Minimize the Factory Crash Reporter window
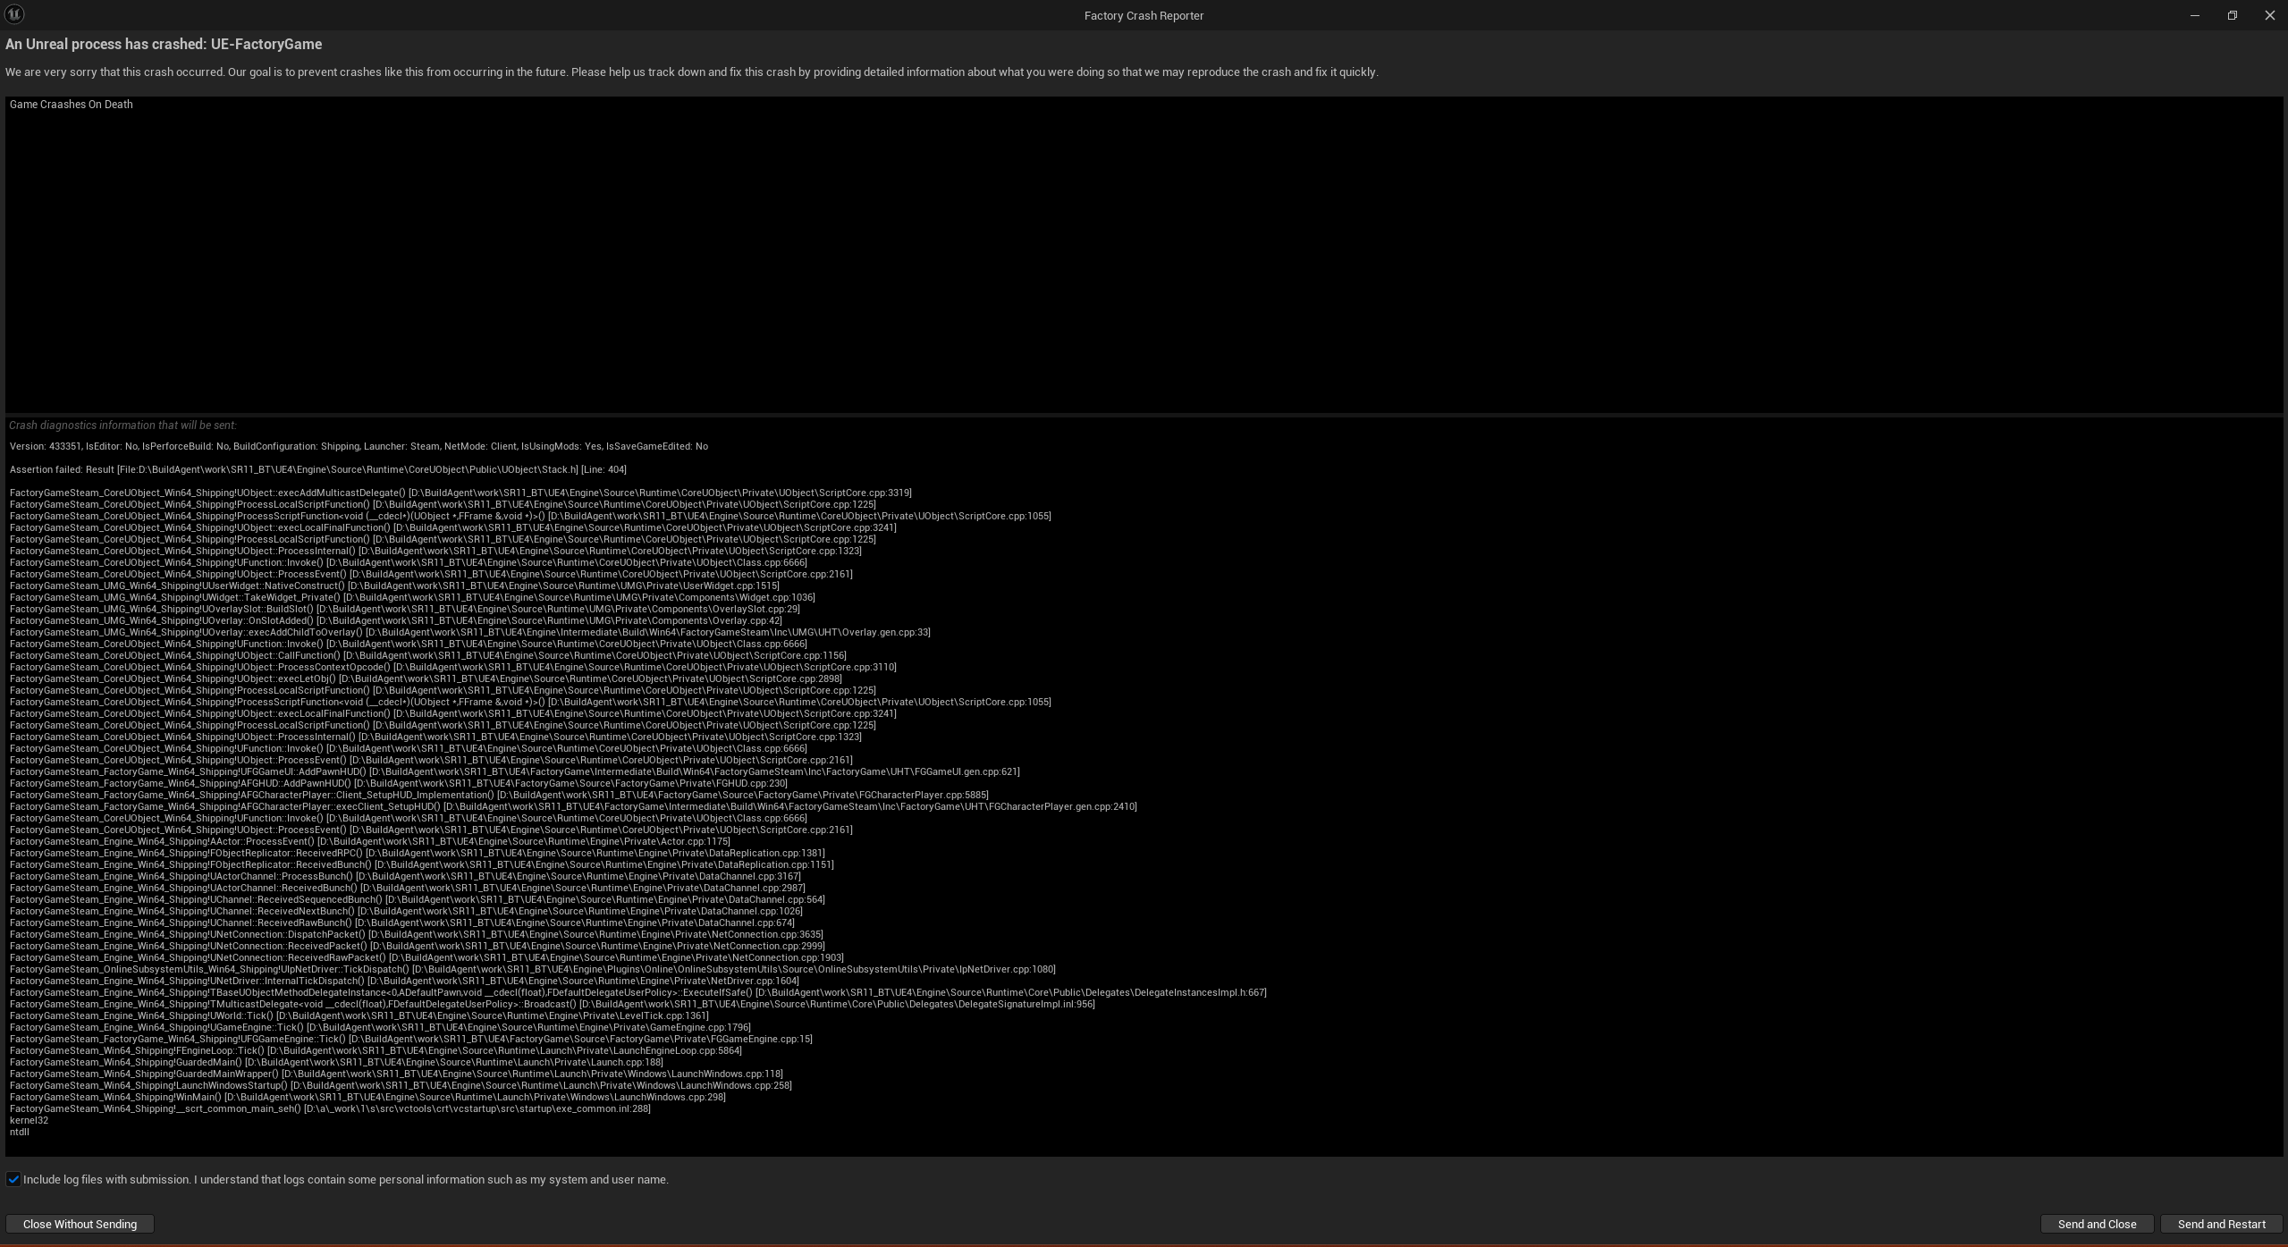The height and width of the screenshot is (1247, 2288). coord(2194,15)
